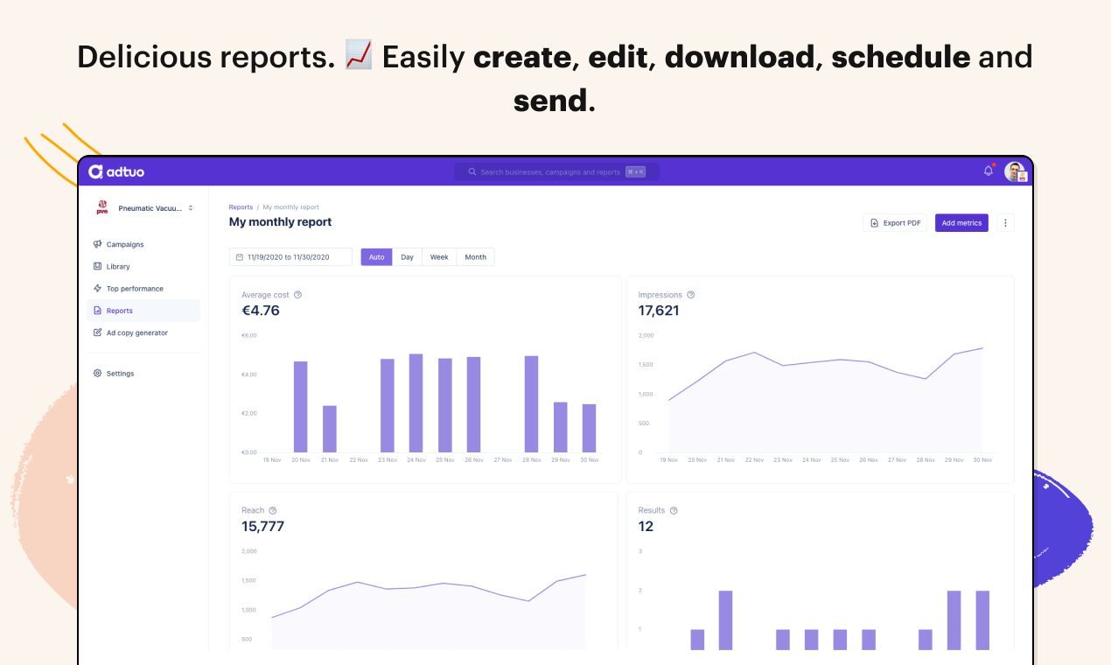Image resolution: width=1111 pixels, height=665 pixels.
Task: Click the calendar icon in date field
Action: click(x=241, y=257)
